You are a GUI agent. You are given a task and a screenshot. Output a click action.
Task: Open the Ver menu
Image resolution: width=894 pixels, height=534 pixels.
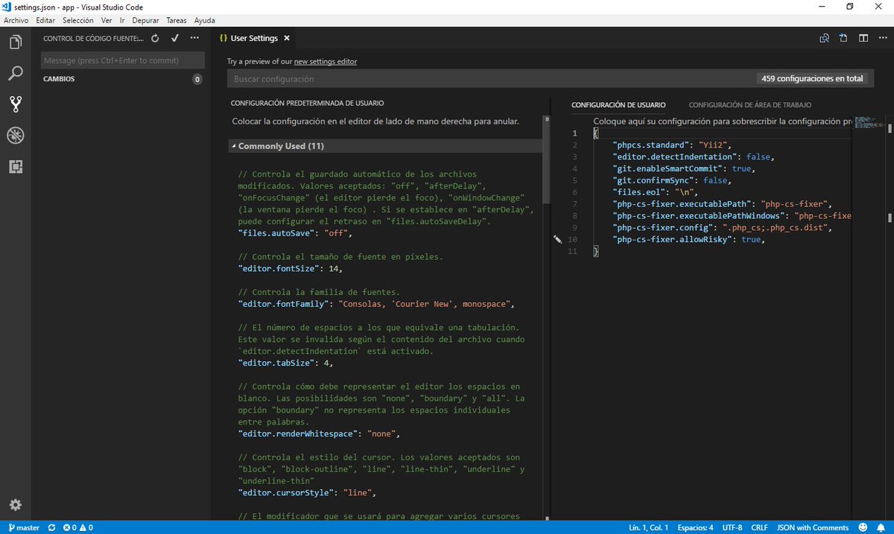[x=107, y=20]
